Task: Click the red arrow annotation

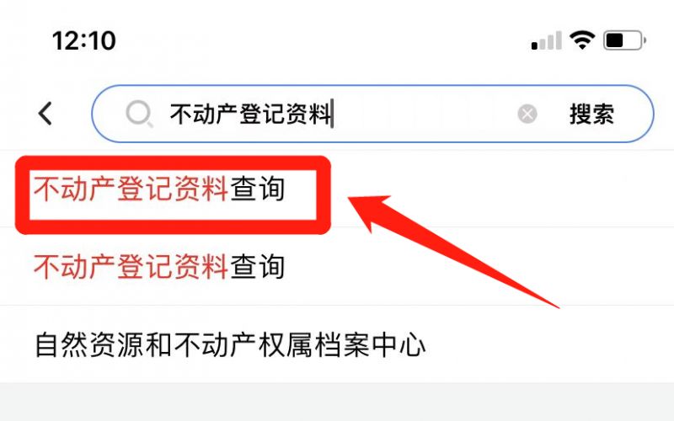Action: coord(452,251)
